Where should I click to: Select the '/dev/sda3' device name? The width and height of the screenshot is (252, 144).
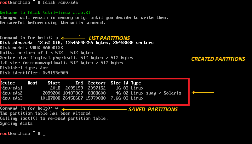click(x=11, y=98)
